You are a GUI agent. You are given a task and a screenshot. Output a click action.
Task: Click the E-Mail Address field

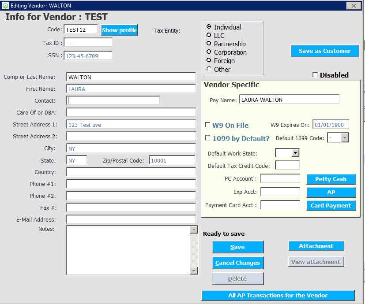pyautogui.click(x=131, y=220)
